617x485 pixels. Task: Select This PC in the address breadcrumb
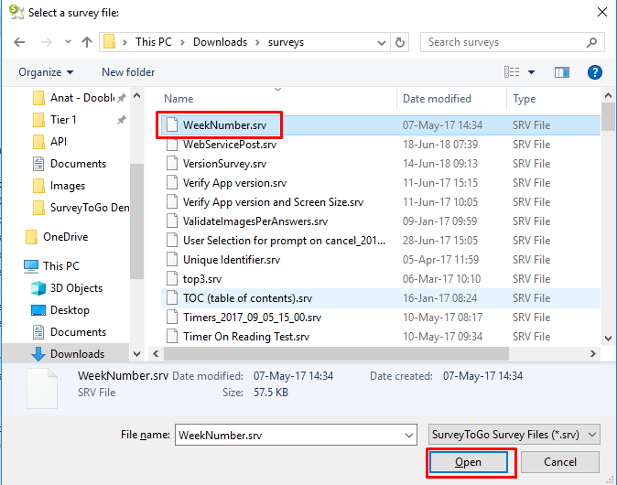[x=154, y=42]
